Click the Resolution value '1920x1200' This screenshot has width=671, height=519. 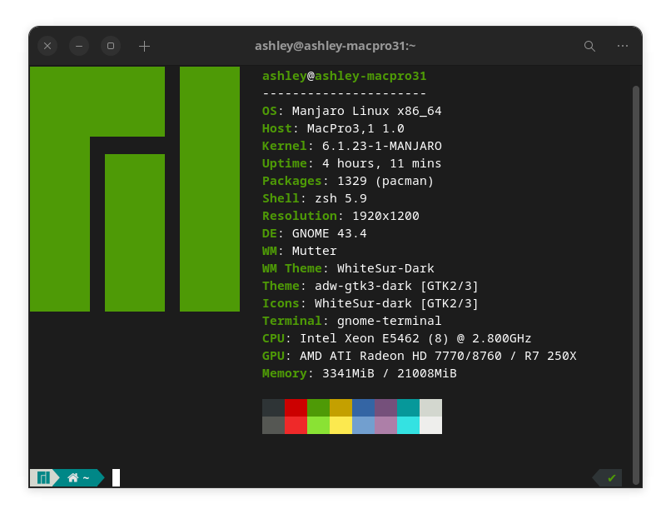385,216
